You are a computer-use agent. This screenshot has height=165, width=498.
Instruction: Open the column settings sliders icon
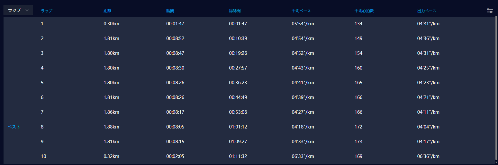click(x=490, y=11)
